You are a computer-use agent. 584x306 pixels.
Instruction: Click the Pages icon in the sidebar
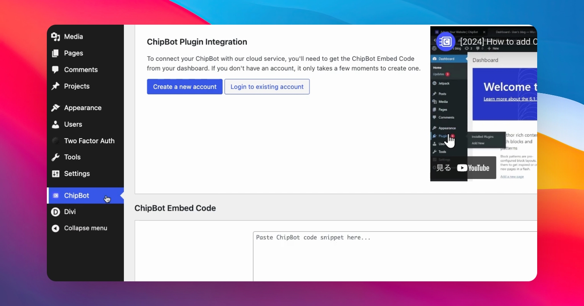(55, 53)
